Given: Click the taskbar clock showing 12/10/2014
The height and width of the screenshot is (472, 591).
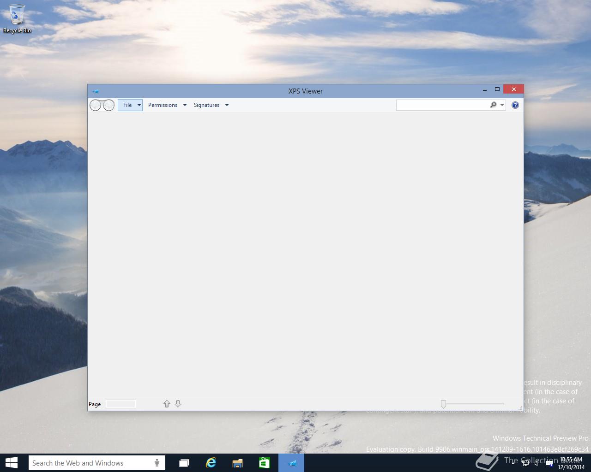Looking at the screenshot, I should (x=571, y=463).
